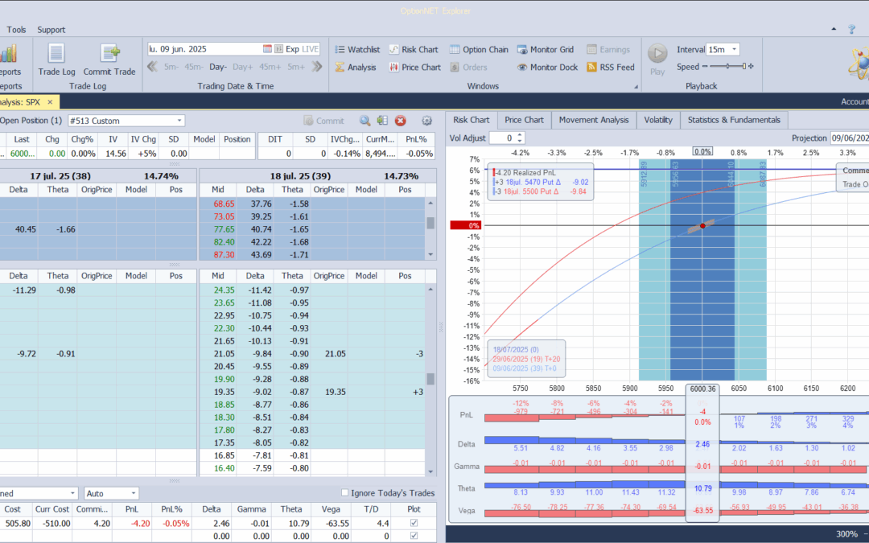The height and width of the screenshot is (543, 869).
Task: Expand the Windows group launcher arrow
Action: point(636,86)
